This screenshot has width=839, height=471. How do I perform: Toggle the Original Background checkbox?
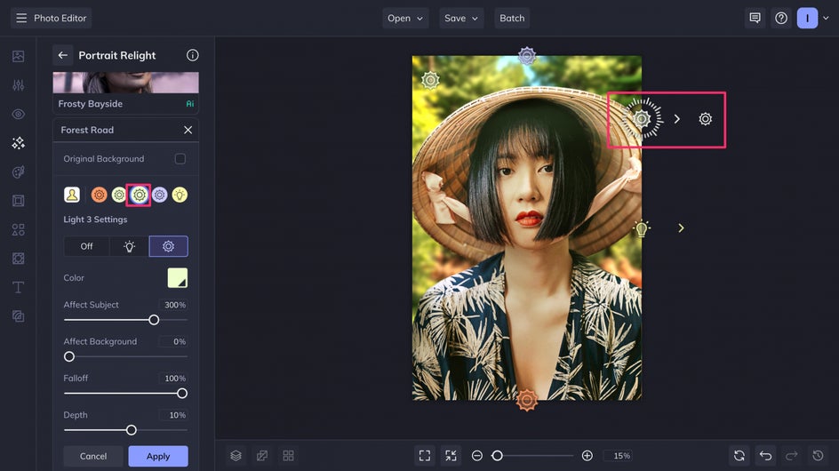tap(180, 159)
